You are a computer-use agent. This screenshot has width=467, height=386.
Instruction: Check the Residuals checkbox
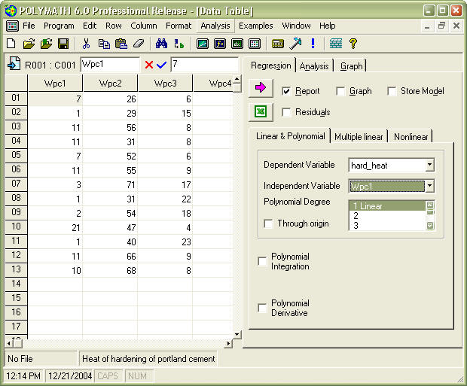point(286,112)
